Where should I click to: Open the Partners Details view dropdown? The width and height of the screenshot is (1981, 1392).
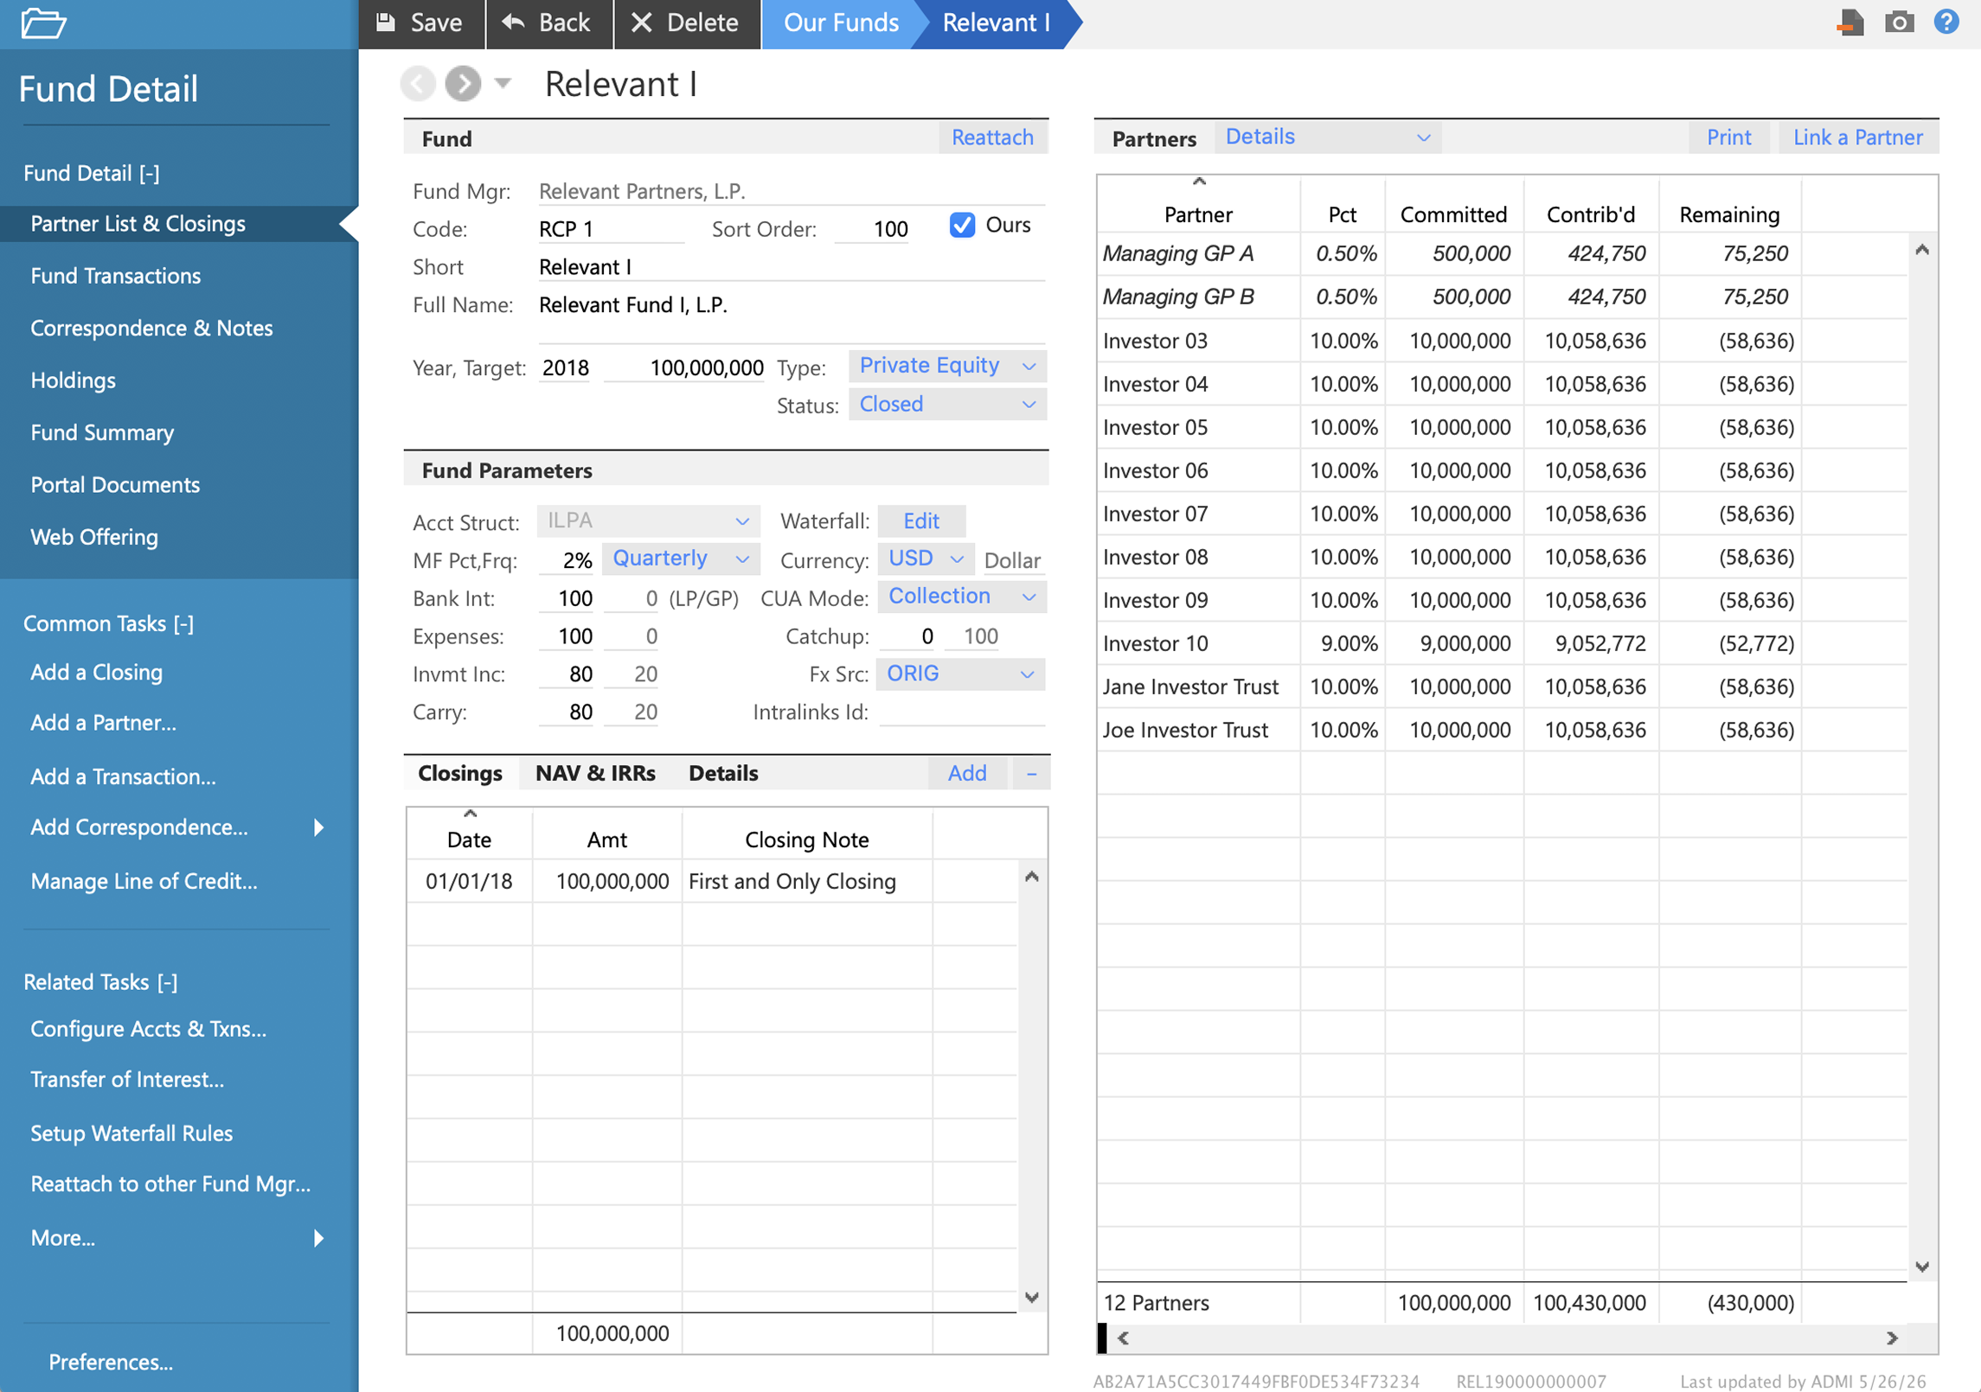point(1328,137)
